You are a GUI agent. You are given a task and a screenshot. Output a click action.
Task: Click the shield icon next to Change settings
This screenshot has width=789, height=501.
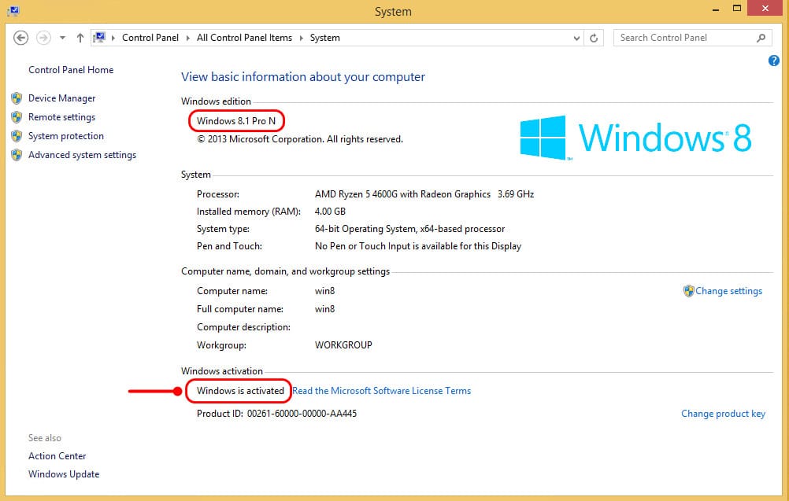coord(689,291)
